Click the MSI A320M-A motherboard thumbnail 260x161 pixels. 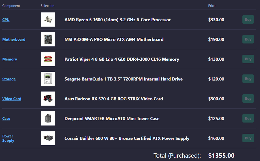(48, 39)
